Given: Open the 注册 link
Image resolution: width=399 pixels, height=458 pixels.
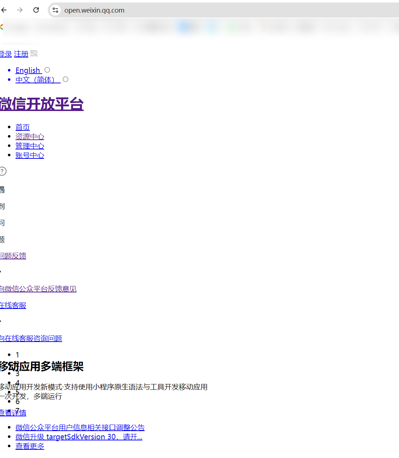Looking at the screenshot, I should [x=21, y=54].
